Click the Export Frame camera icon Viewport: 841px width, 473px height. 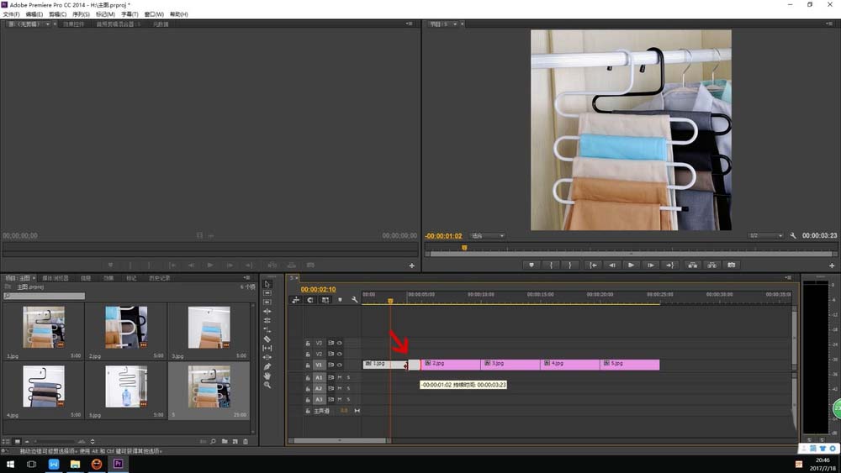point(732,265)
